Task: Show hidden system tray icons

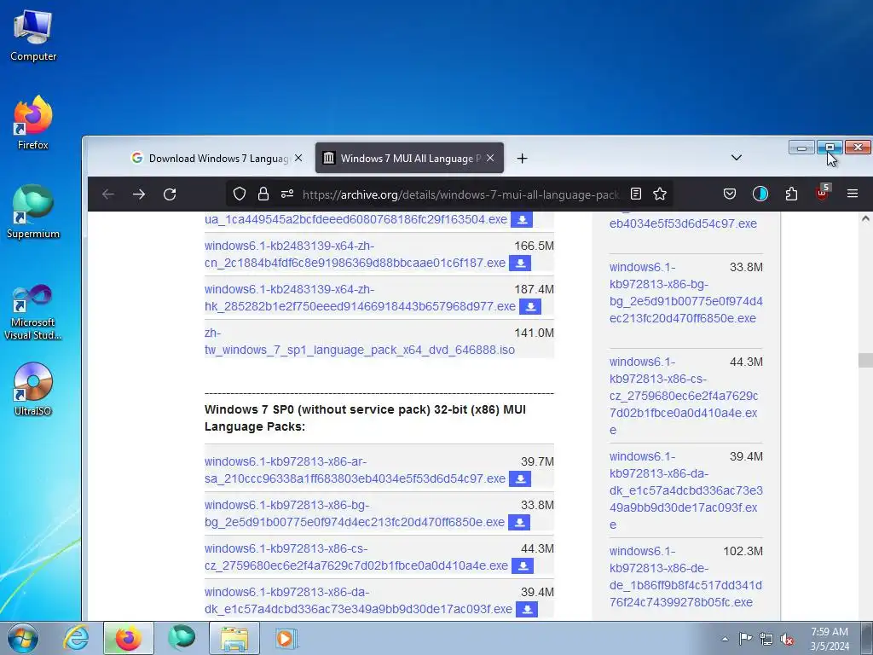Action: click(725, 639)
